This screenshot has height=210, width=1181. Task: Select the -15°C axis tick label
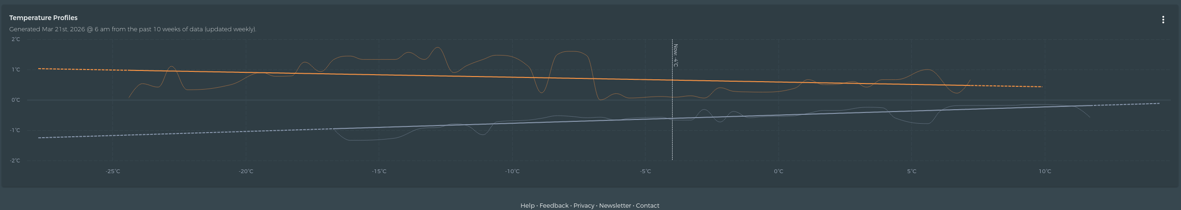[x=379, y=171]
